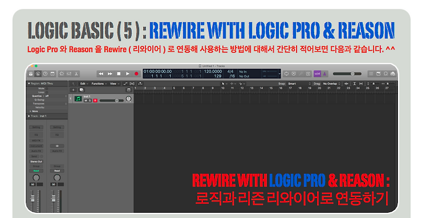The image size is (422, 218).
Task: Click the 4/4 time signature display
Action: [x=230, y=71]
